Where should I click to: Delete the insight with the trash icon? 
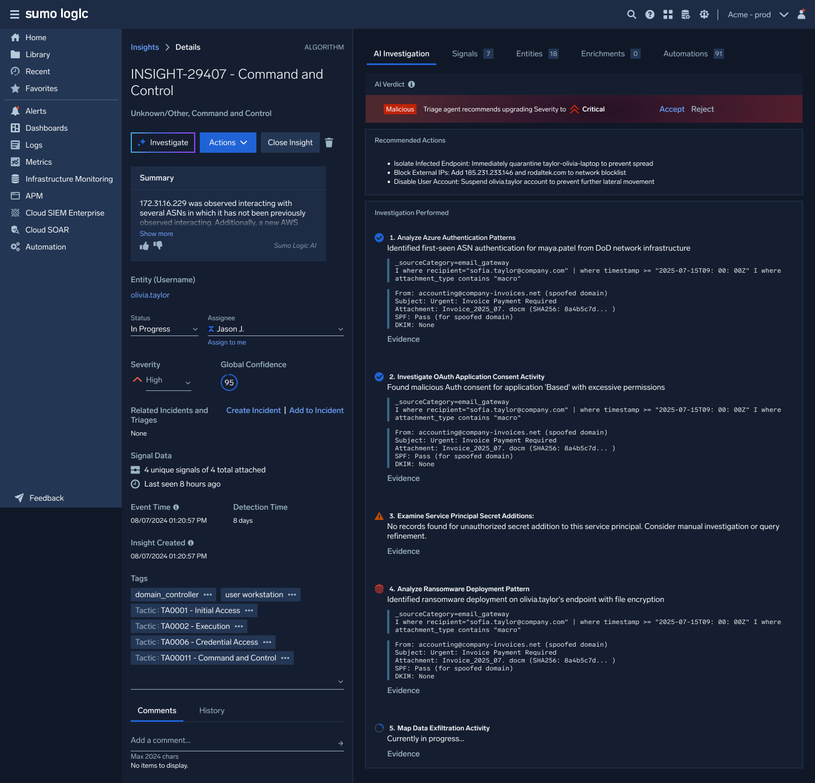(329, 143)
